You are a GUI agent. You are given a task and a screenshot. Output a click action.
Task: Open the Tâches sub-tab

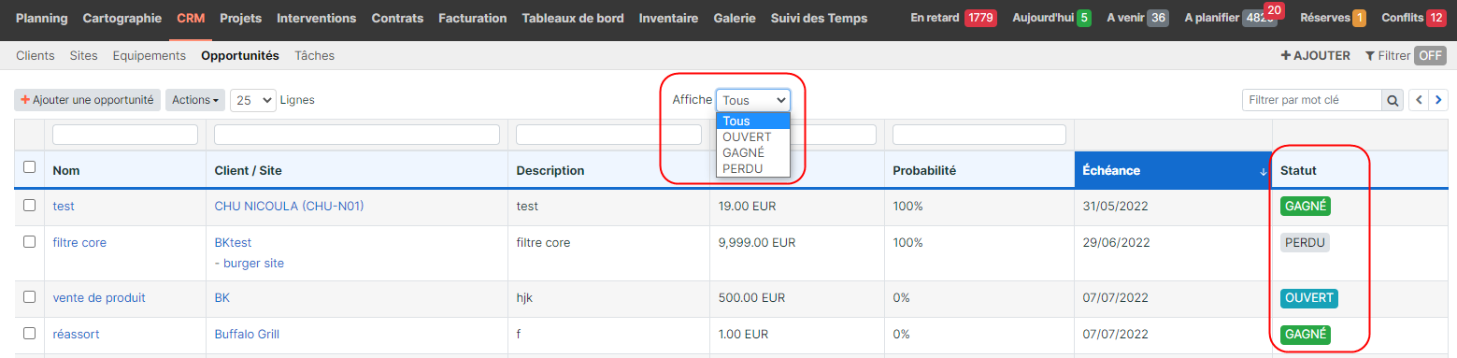point(314,55)
